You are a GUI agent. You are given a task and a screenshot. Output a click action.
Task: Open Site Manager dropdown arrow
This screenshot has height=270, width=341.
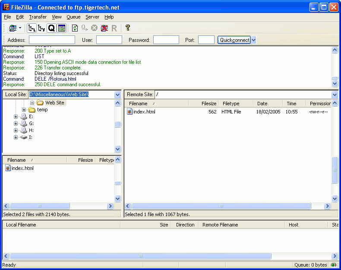click(20, 28)
